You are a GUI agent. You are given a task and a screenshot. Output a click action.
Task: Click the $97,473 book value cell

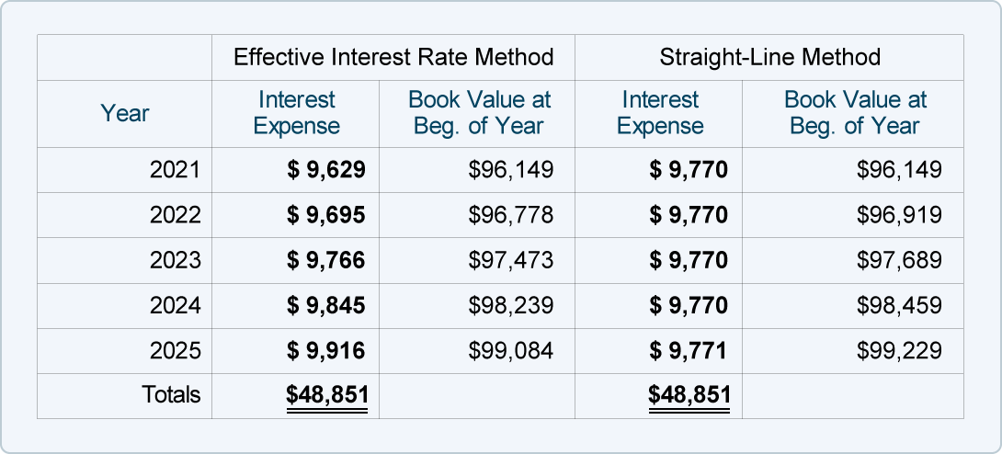[x=510, y=260]
